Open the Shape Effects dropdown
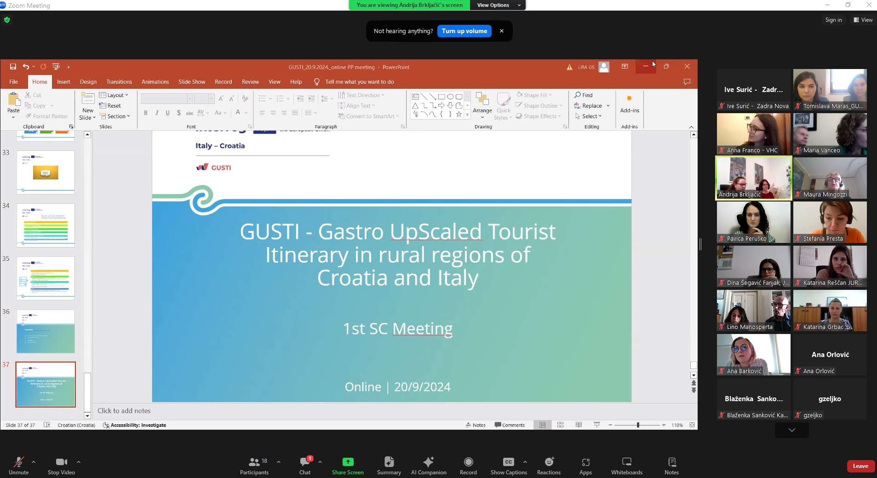Image resolution: width=877 pixels, height=478 pixels. pyautogui.click(x=538, y=116)
